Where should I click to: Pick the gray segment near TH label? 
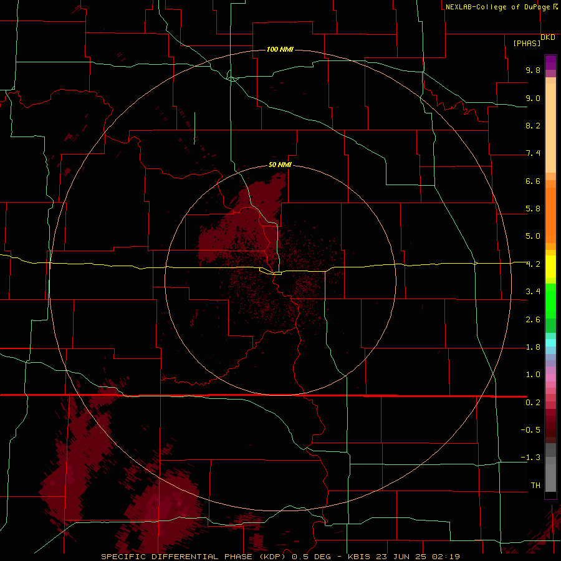coord(550,478)
